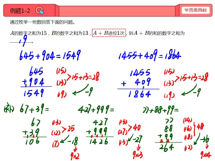
Task: Click the green practice expression 427+999=
Action: coord(96,109)
